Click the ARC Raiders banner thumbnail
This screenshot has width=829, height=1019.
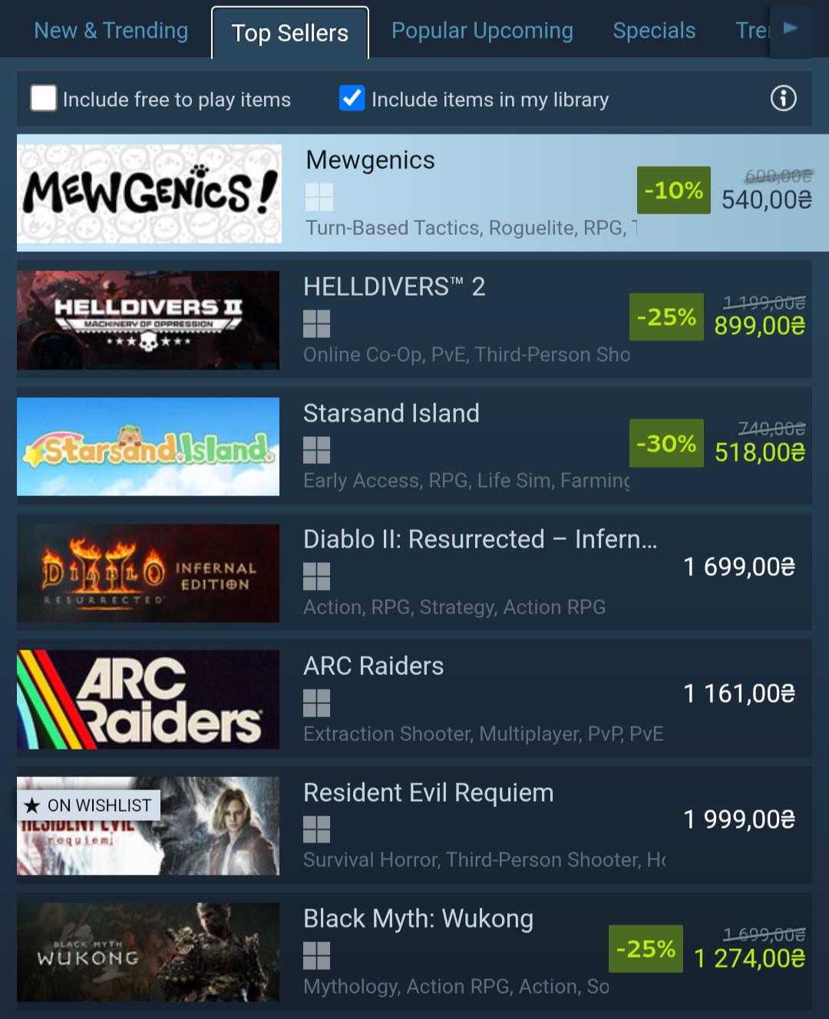[148, 700]
